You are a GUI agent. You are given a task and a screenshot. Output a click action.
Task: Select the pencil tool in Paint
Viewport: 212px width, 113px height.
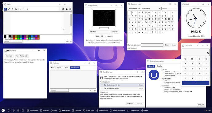5,9
